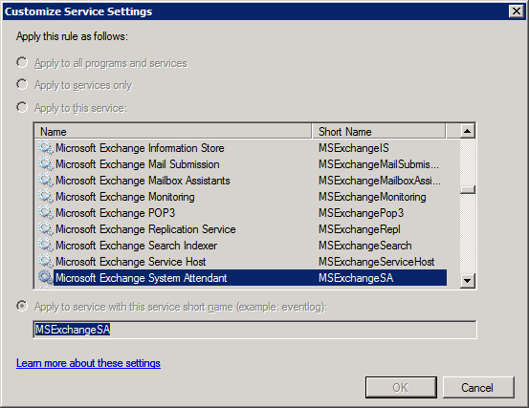This screenshot has width=529, height=408.
Task: Select Microsoft Exchange System Attendant row
Action: click(x=241, y=278)
